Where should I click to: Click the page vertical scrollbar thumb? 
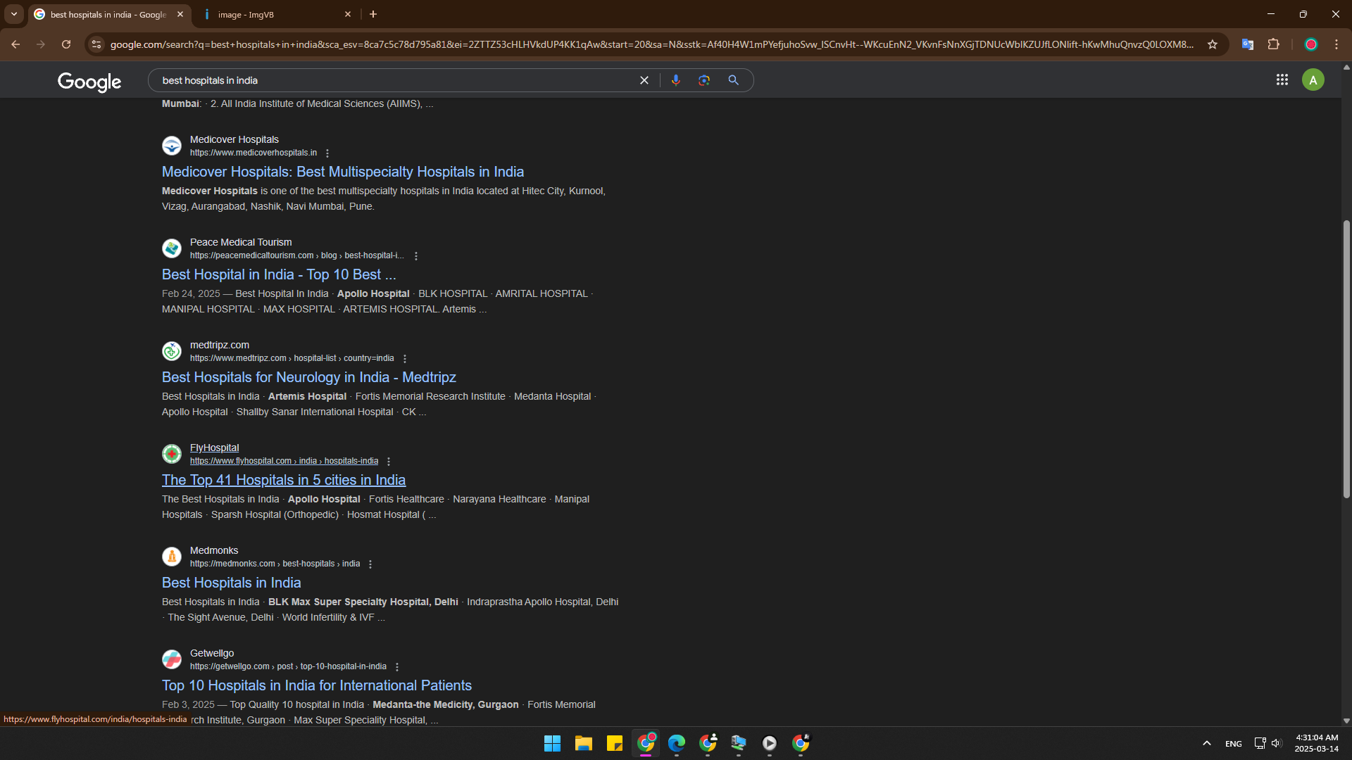coord(1346,359)
